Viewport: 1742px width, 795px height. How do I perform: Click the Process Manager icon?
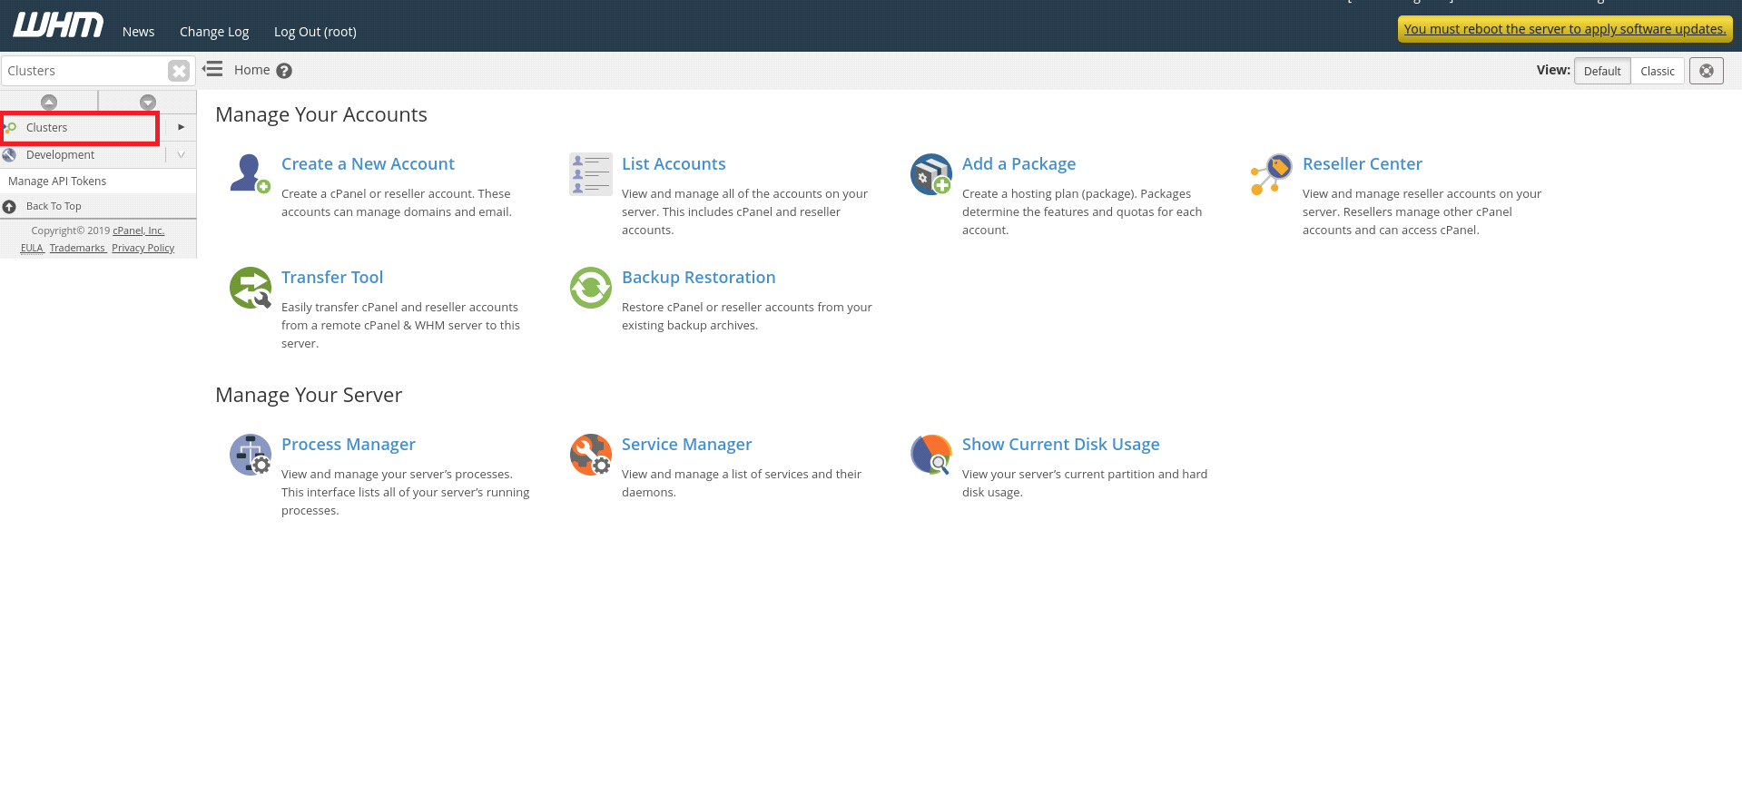[250, 454]
